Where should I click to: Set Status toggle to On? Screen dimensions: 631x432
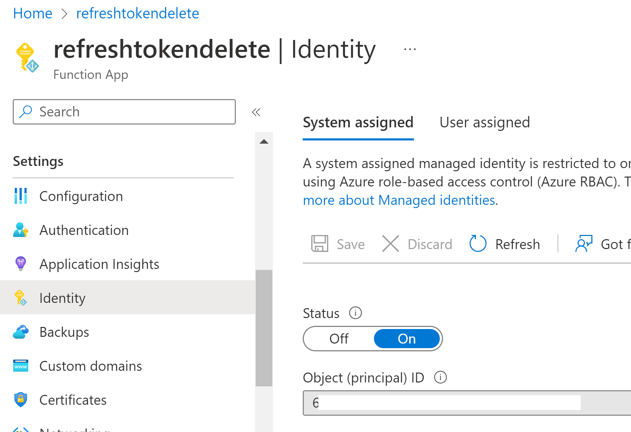[x=407, y=339]
